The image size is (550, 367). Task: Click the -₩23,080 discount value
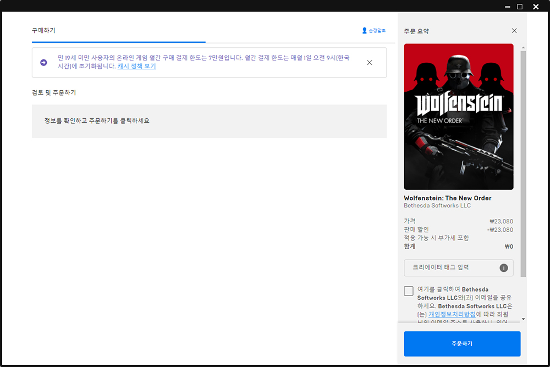click(500, 230)
